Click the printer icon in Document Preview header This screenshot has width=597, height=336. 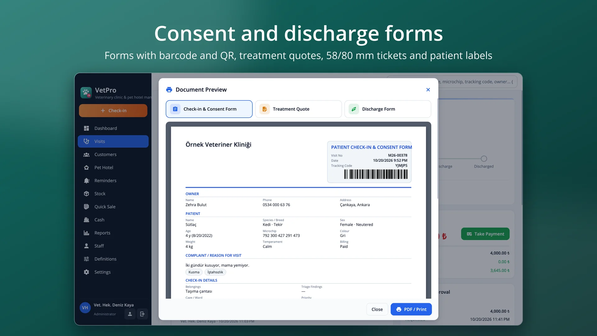169,90
